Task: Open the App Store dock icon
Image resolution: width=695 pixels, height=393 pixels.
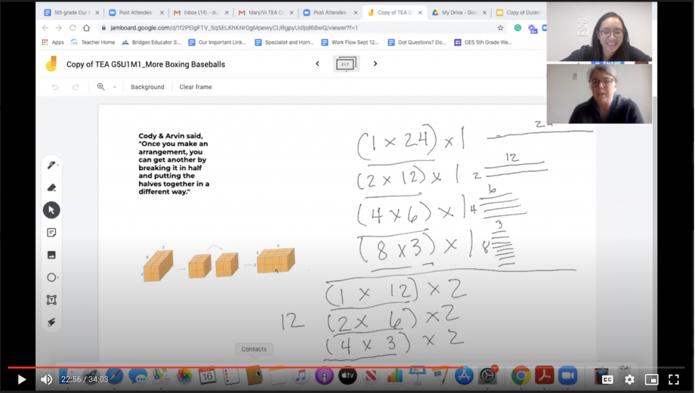Action: [464, 376]
